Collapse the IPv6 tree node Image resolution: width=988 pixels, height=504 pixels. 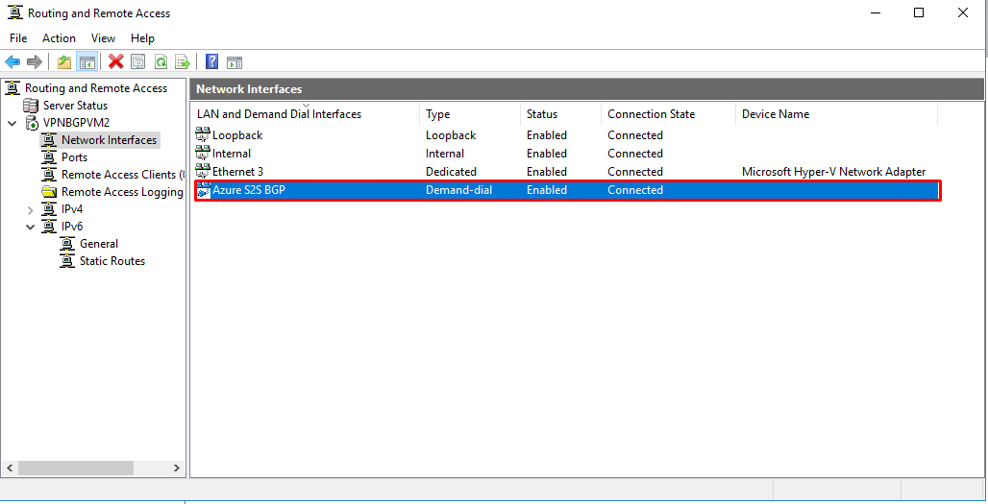coord(30,227)
